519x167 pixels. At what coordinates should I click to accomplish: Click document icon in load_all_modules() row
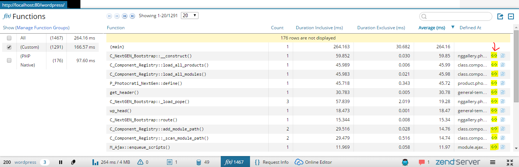[503, 74]
